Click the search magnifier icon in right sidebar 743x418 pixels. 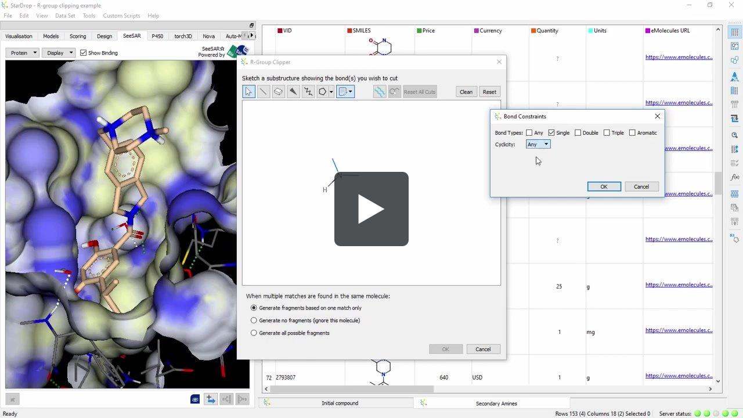pyautogui.click(x=735, y=135)
